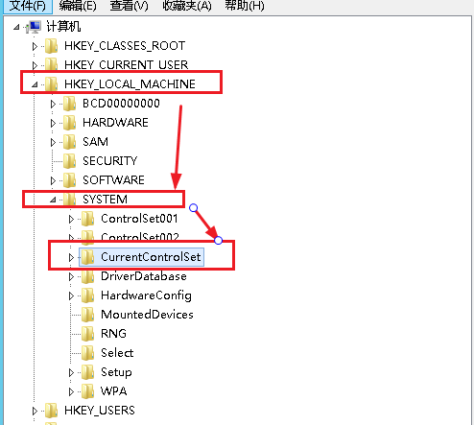Open the 收藏夹(A) menu
474x425 pixels.
pyautogui.click(x=187, y=6)
